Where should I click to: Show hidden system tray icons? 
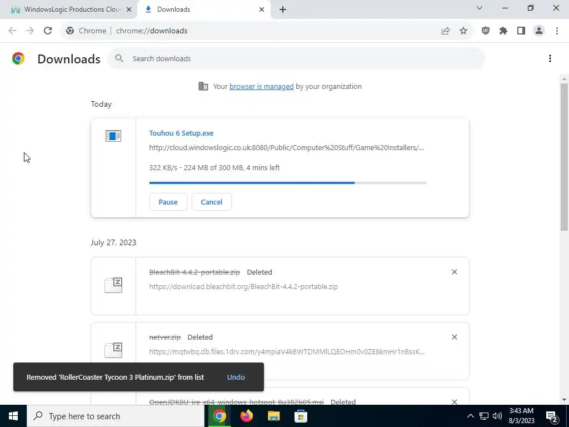(x=470, y=416)
